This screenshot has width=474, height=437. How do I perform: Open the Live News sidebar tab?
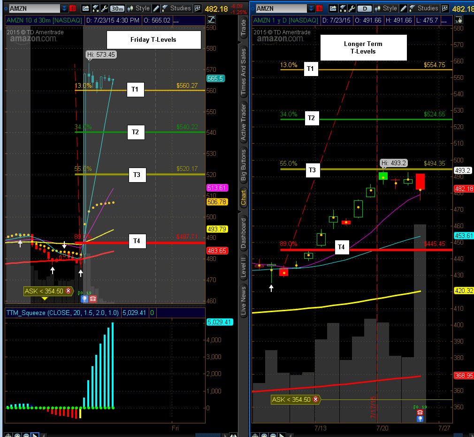pos(244,301)
